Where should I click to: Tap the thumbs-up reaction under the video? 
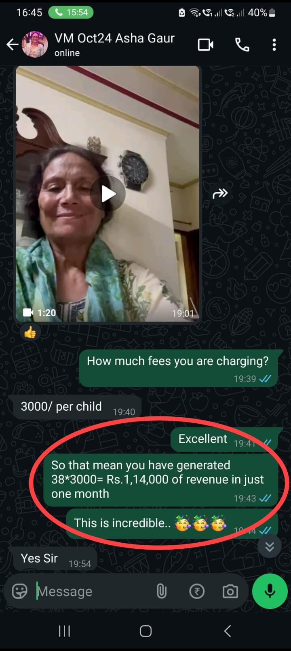[30, 332]
